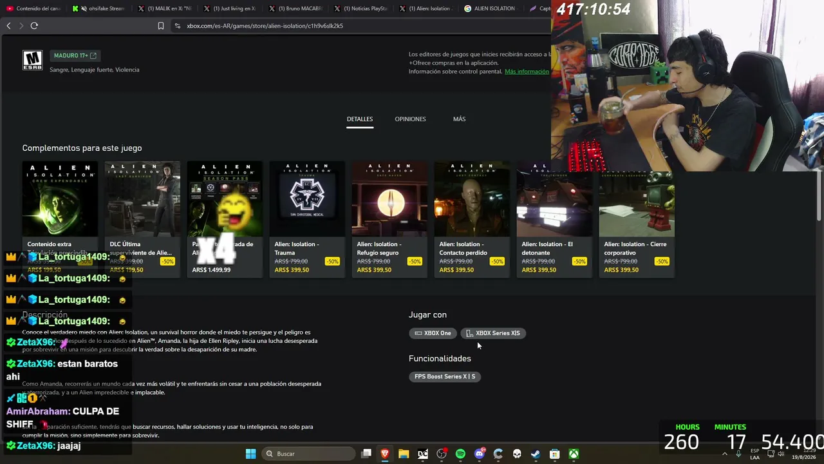Open the 'Just living en X' tab

pyautogui.click(x=229, y=8)
